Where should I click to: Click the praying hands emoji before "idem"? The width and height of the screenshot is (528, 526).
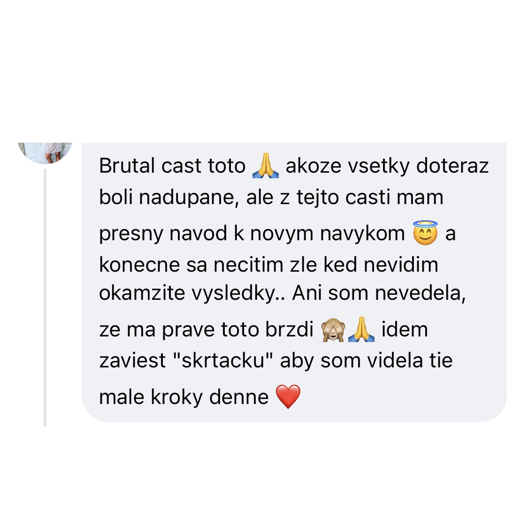(x=361, y=329)
